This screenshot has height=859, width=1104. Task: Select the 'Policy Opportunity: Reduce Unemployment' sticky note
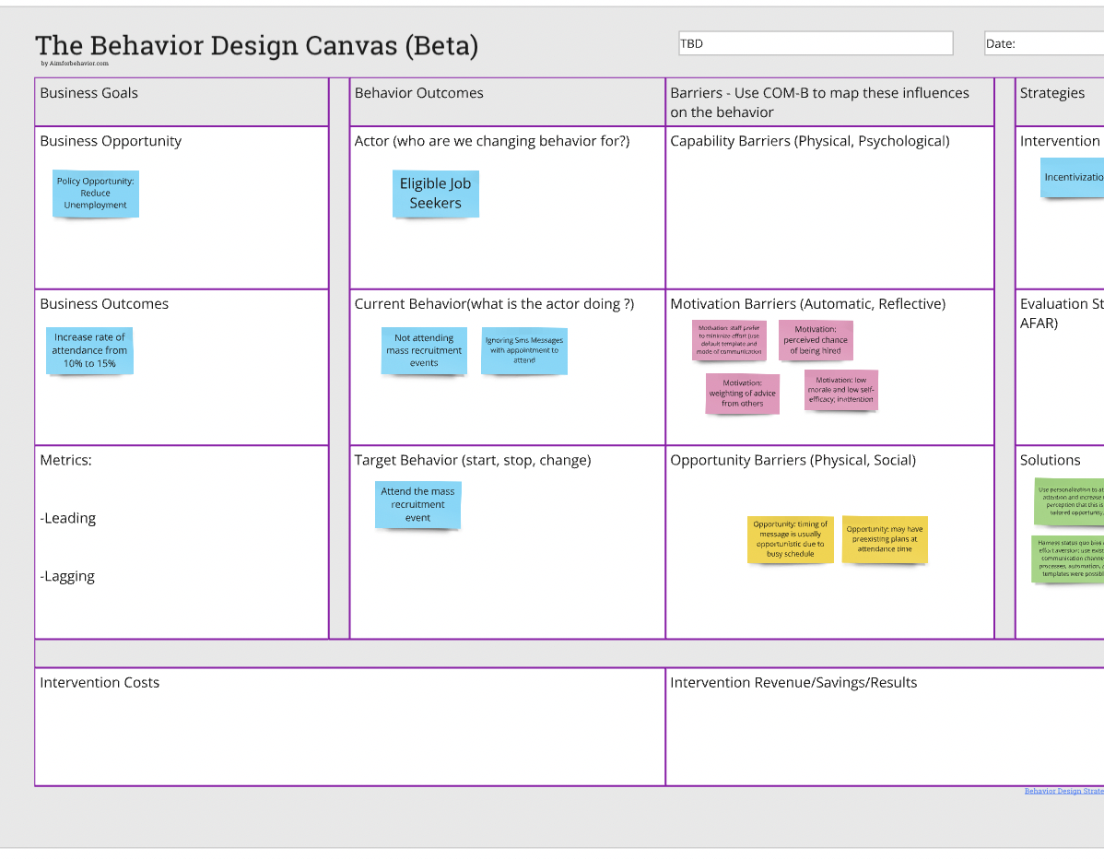96,194
